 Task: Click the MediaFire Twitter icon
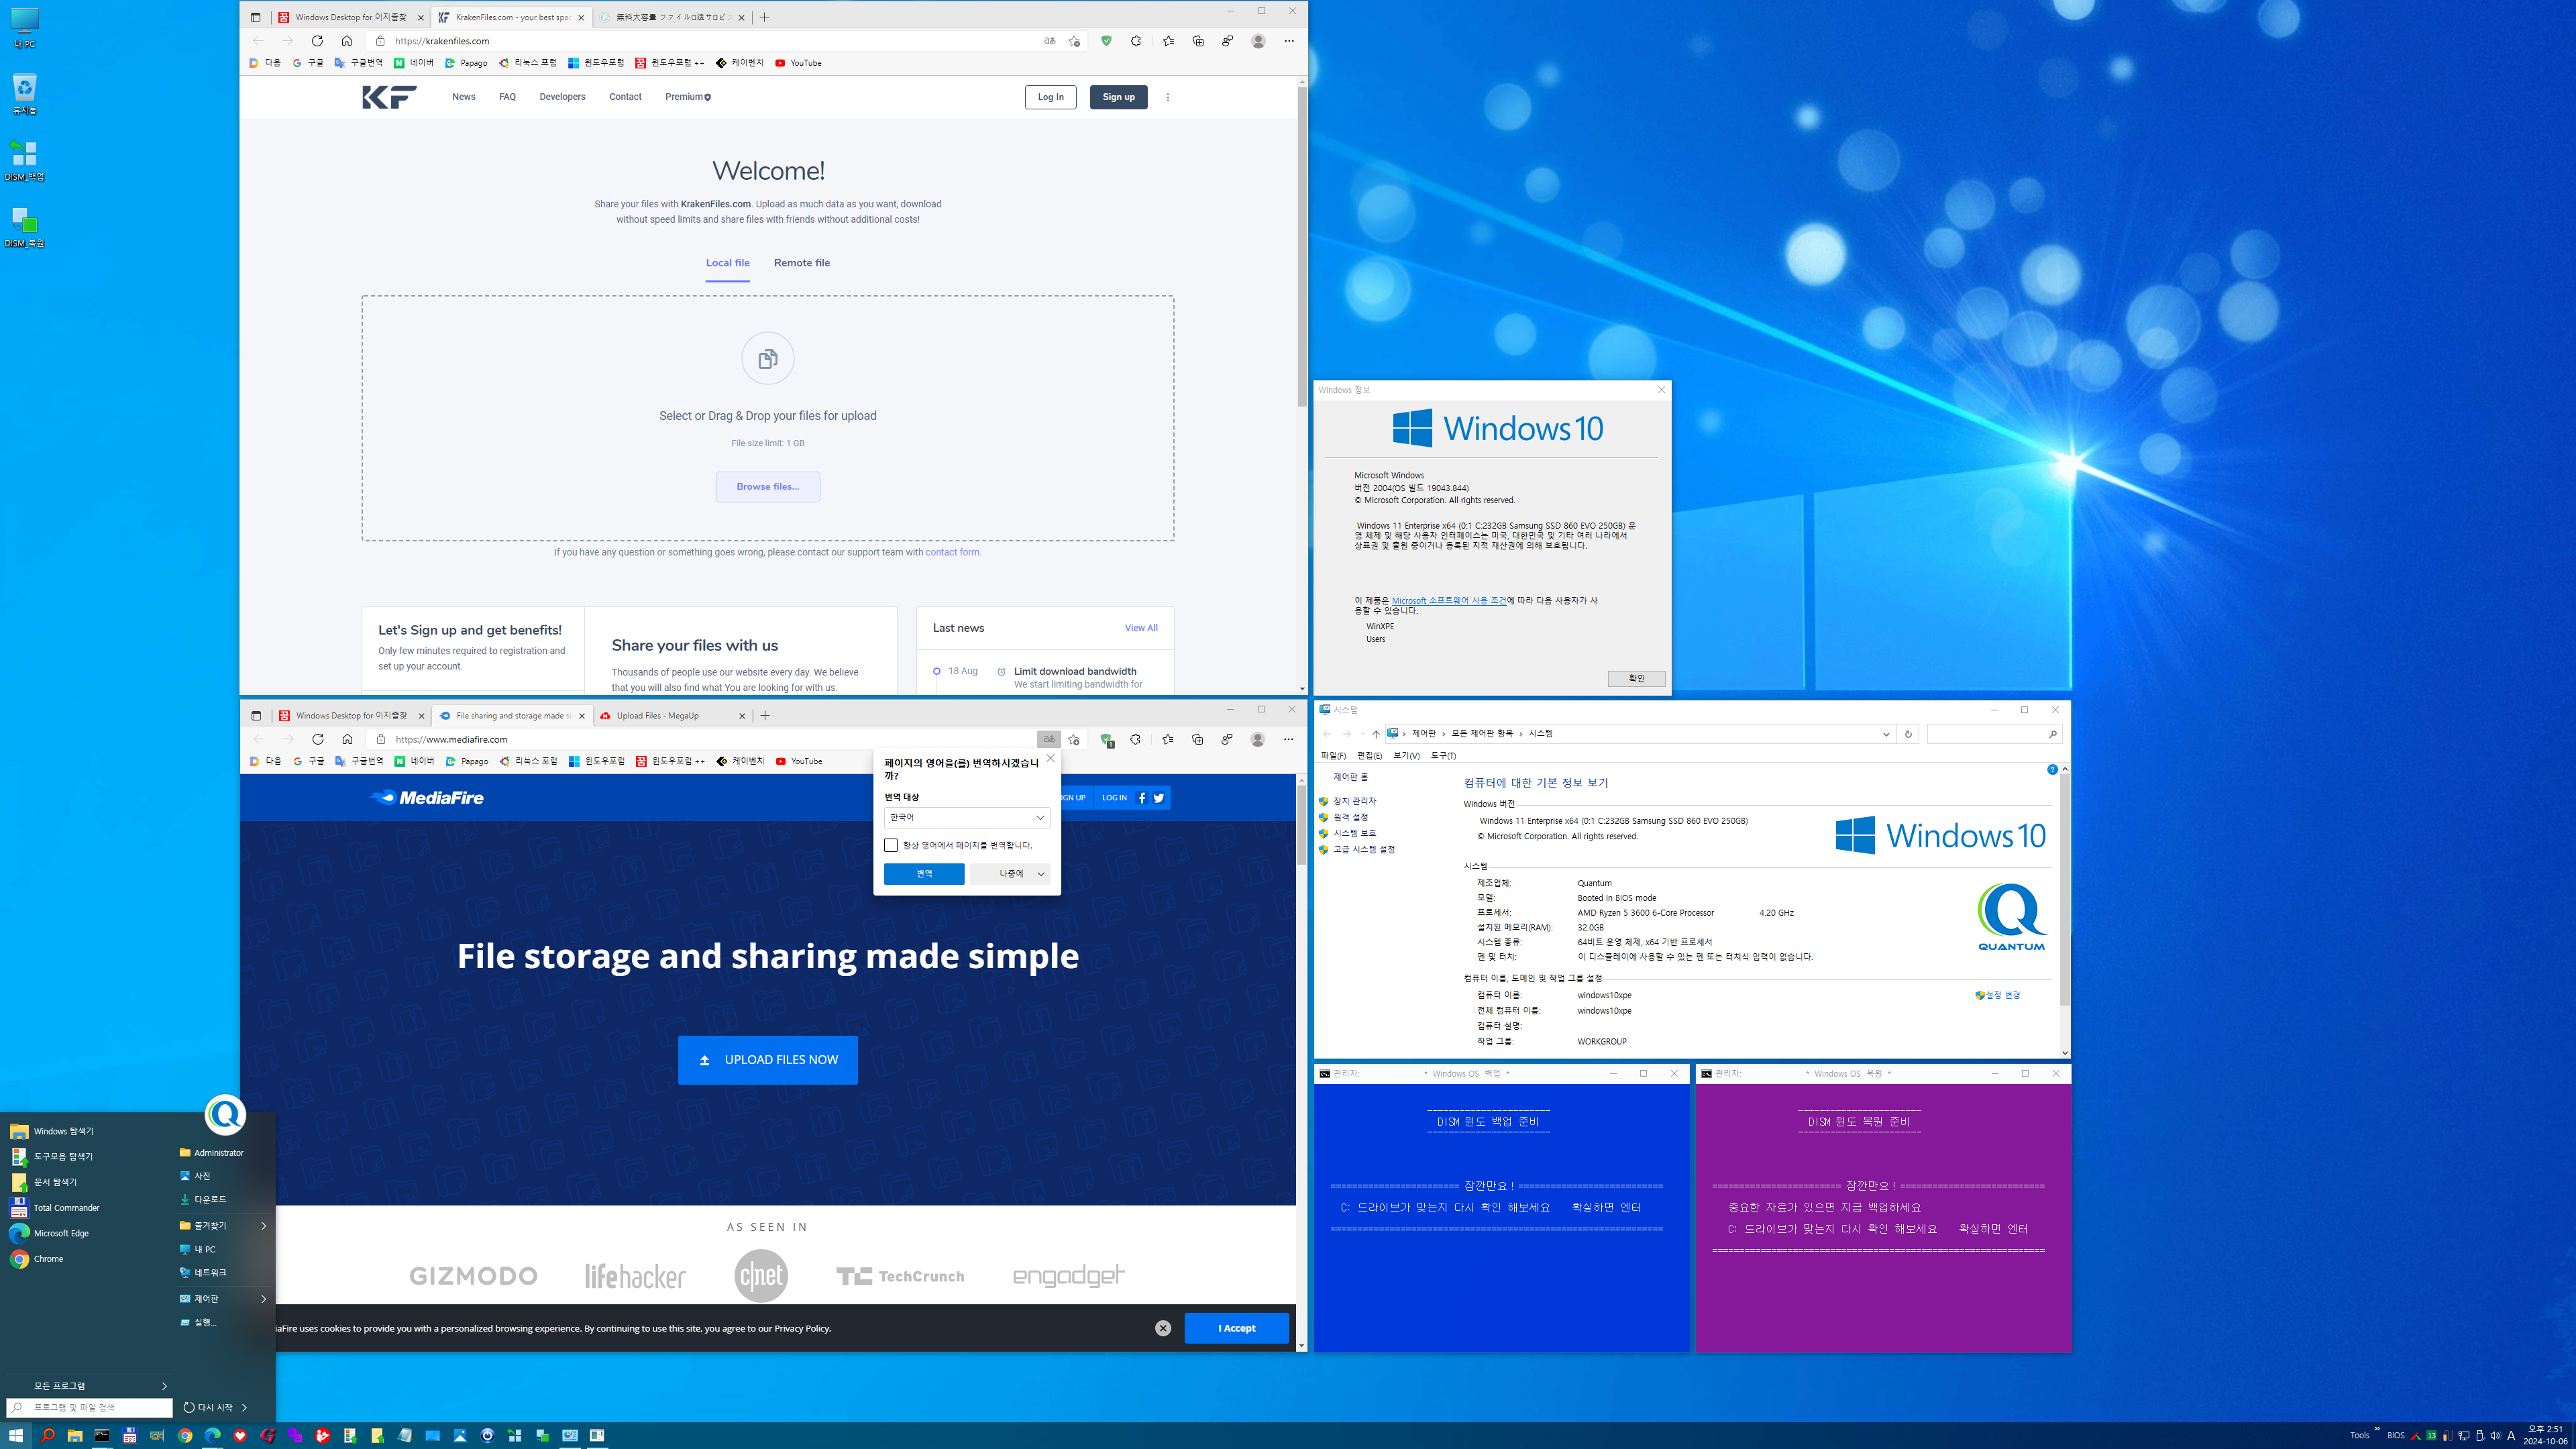(x=1159, y=797)
